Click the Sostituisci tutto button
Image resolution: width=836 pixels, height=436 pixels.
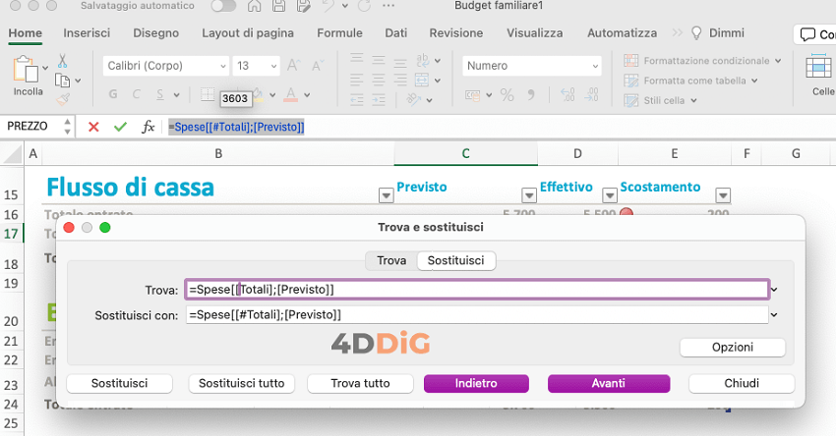point(242,383)
